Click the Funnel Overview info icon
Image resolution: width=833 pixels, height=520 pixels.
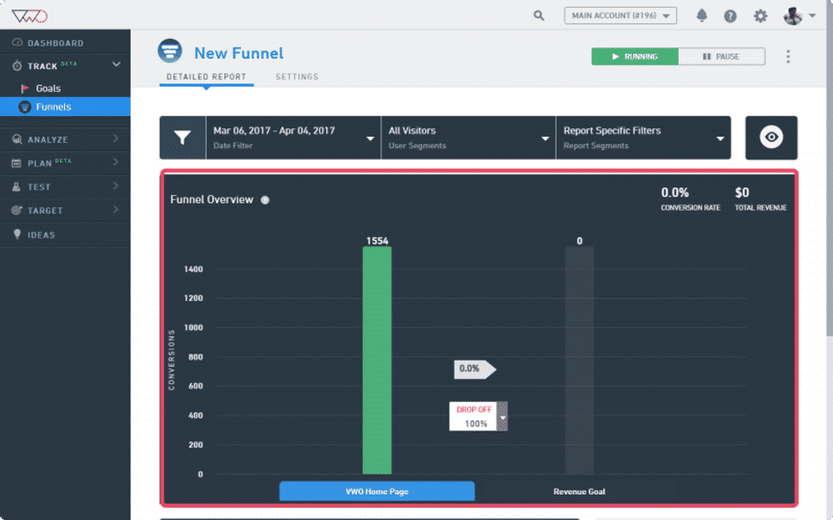point(266,200)
